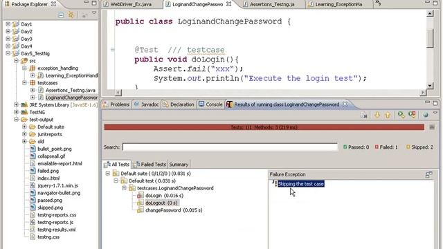Viewport: 443px width, 249px height.
Task: Select Learning_ExceptionHandl file in Package Explorer
Action: tap(72, 75)
